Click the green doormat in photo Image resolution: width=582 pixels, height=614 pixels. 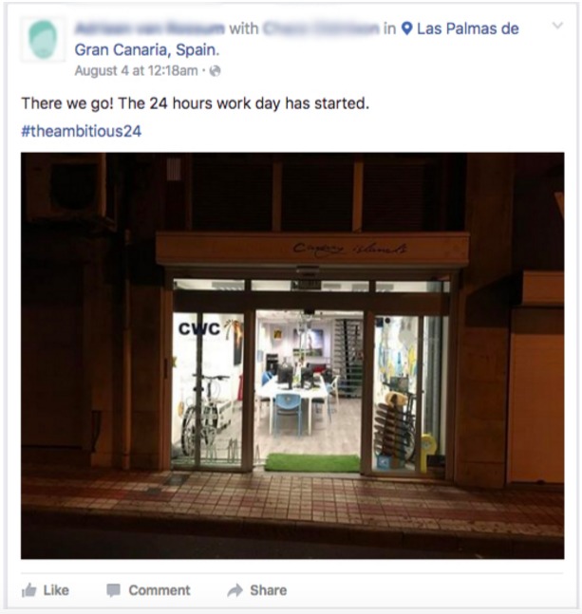(312, 463)
